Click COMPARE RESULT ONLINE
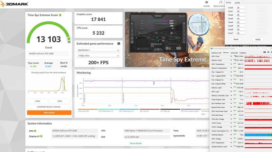The image size is (272, 152). (x=49, y=107)
